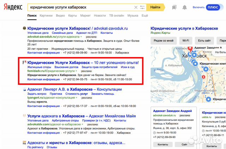
Task: Expand dropdown arrow after advokat-zavoduk.ru URL
Action: tap(81, 37)
